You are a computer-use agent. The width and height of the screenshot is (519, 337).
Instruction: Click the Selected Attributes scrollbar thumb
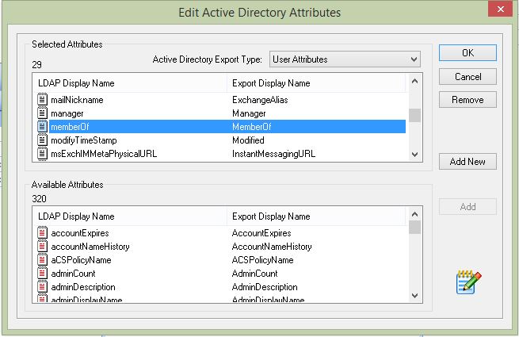pos(414,115)
